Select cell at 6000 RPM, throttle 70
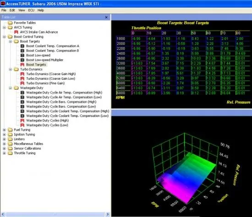252x217 pixels. coord(228,83)
